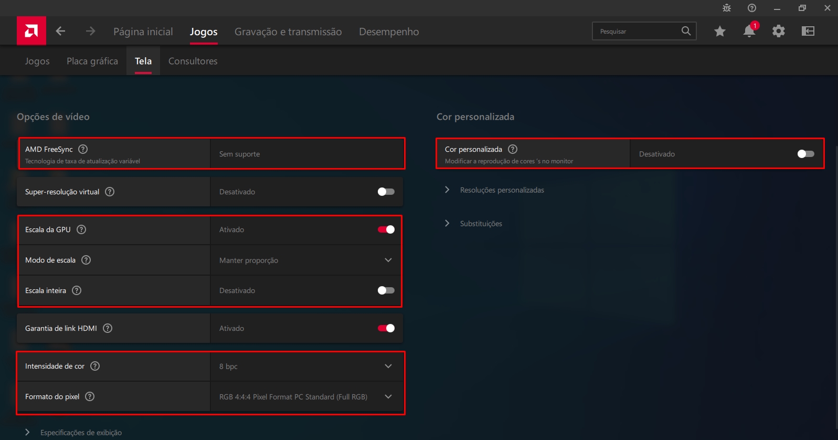The image size is (838, 440).
Task: Show help for Garantia de link HDMI
Action: coord(108,328)
